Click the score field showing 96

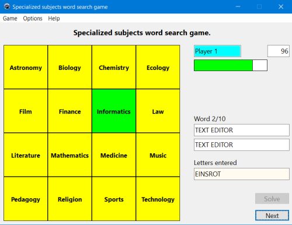(x=279, y=51)
